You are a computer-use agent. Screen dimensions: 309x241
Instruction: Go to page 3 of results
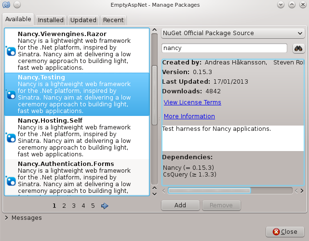point(74,206)
